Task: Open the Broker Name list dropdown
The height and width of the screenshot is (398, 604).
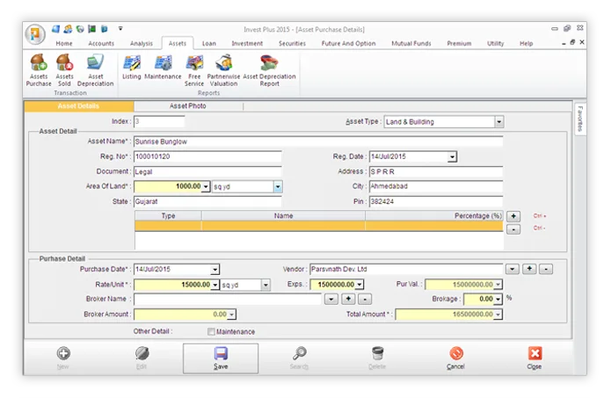Action: coord(331,299)
